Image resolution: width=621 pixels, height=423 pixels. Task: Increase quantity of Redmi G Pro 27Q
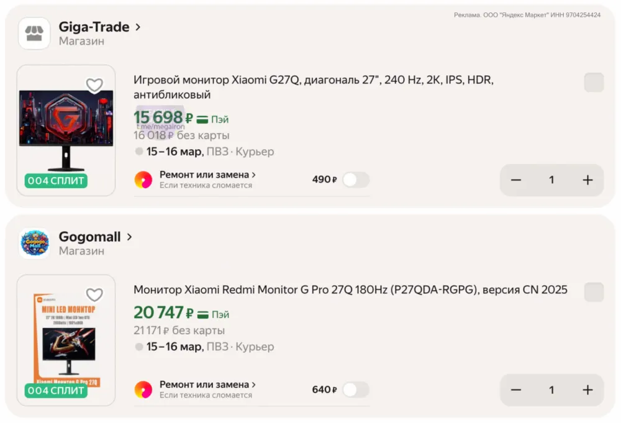587,390
